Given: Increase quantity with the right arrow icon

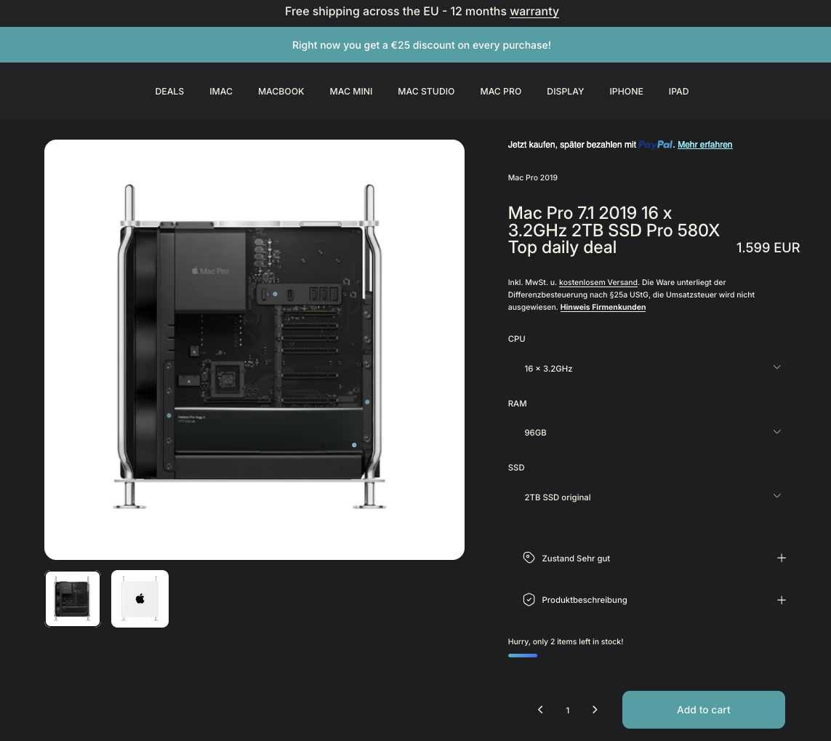Looking at the screenshot, I should [x=595, y=710].
